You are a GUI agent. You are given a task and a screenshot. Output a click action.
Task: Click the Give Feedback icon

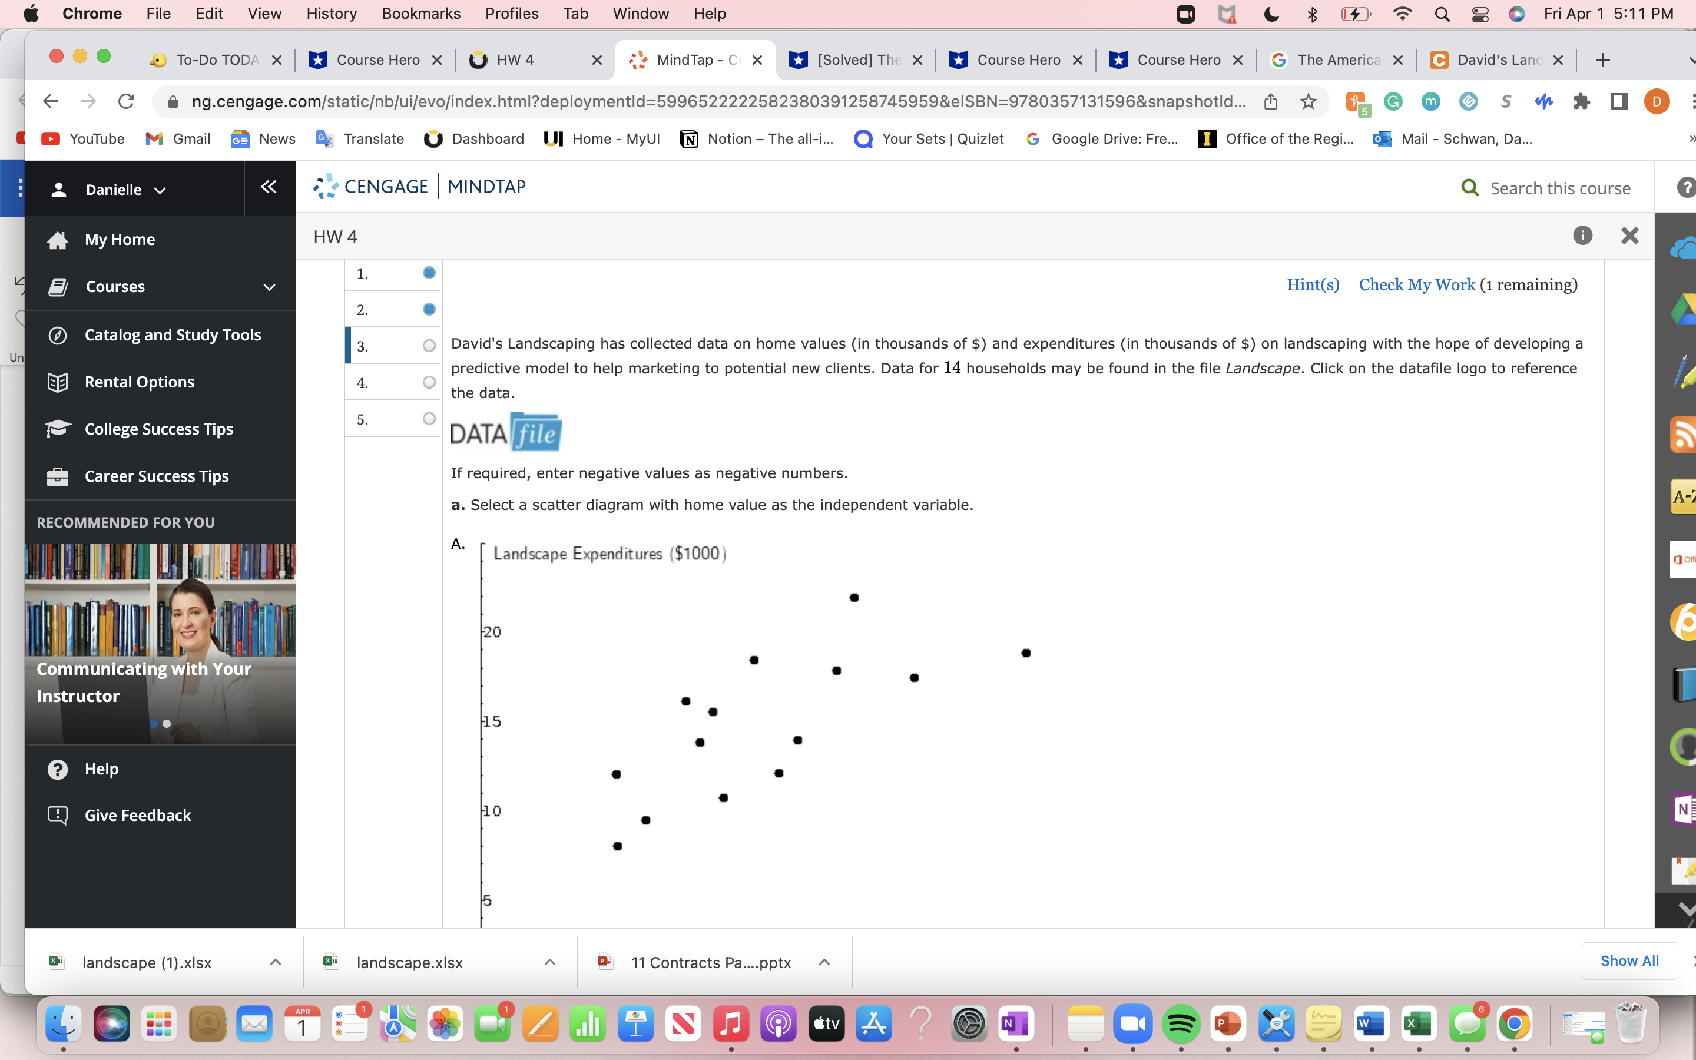click(58, 816)
